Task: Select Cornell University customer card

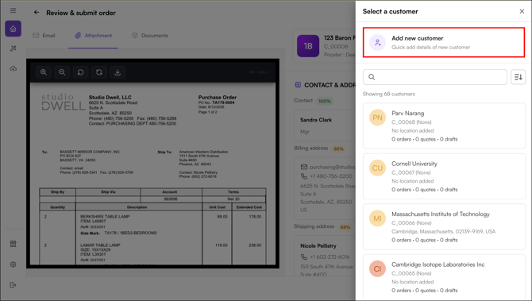Action: (444, 176)
